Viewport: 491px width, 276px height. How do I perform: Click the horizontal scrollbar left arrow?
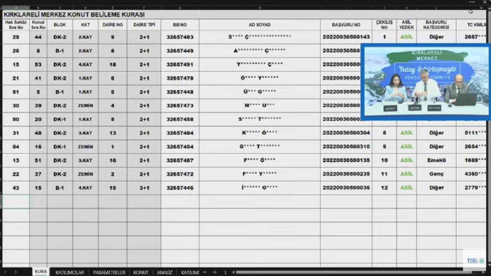coord(233,272)
